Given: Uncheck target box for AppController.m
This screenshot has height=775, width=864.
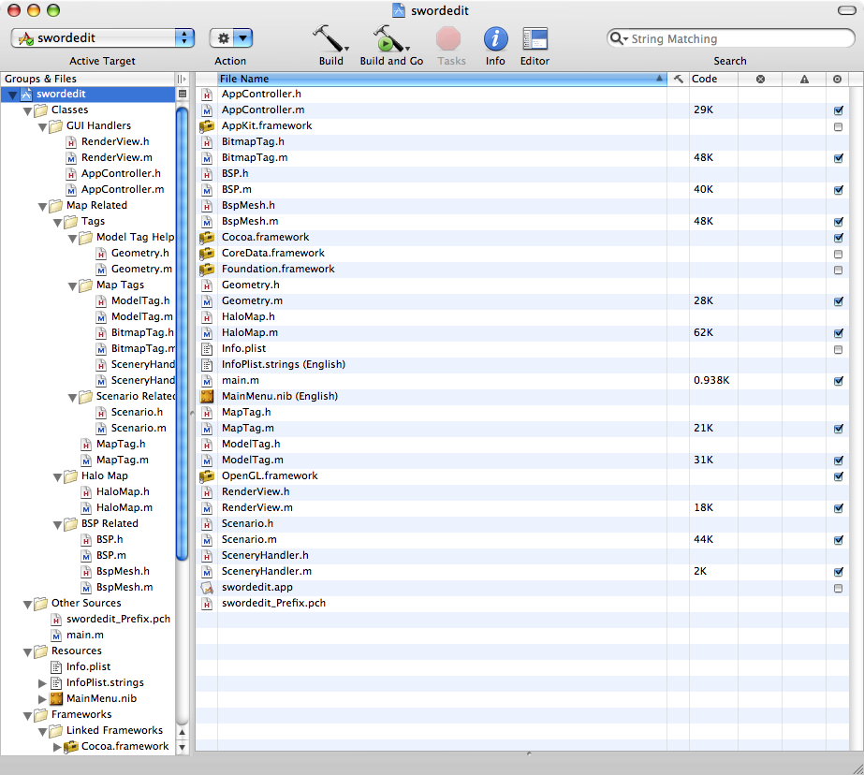Looking at the screenshot, I should tap(839, 110).
